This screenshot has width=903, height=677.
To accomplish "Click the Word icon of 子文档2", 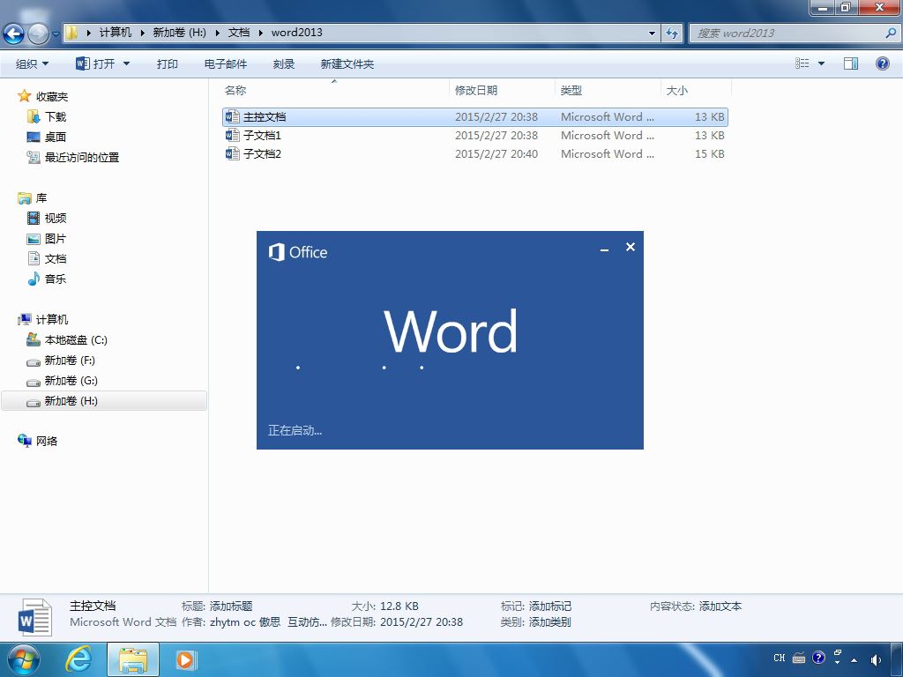I will [x=232, y=153].
